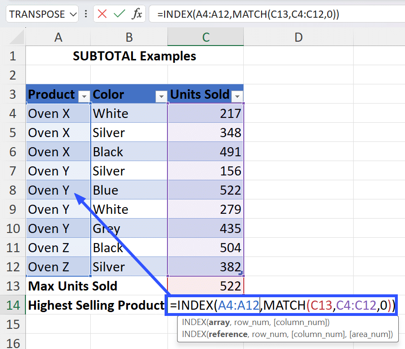
Task: Select row 16 header
Action: pos(12,343)
